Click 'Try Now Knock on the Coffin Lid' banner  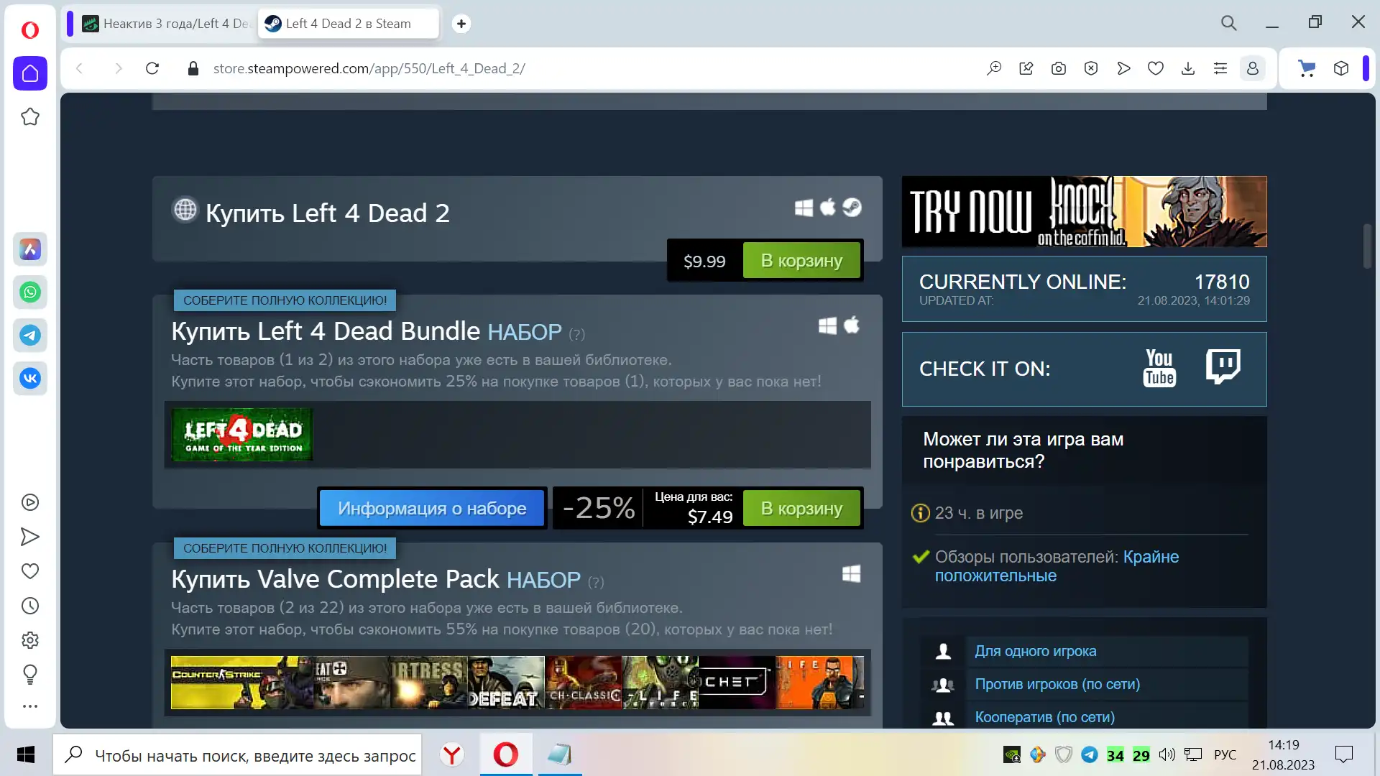click(x=1084, y=212)
